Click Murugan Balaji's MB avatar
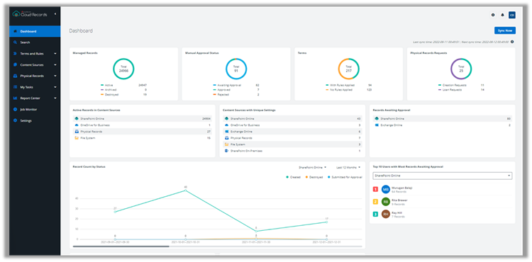Screen dimensions: 532x262 [x=385, y=189]
